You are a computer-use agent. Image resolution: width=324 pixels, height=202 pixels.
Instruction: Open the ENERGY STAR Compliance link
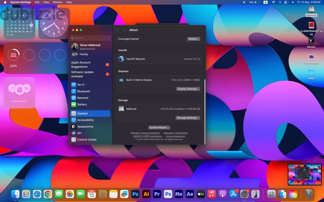(147, 136)
